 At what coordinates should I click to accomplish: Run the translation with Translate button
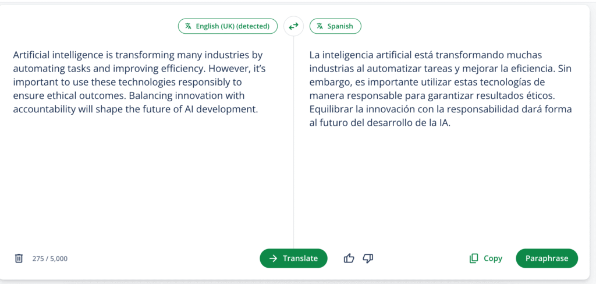[293, 258]
